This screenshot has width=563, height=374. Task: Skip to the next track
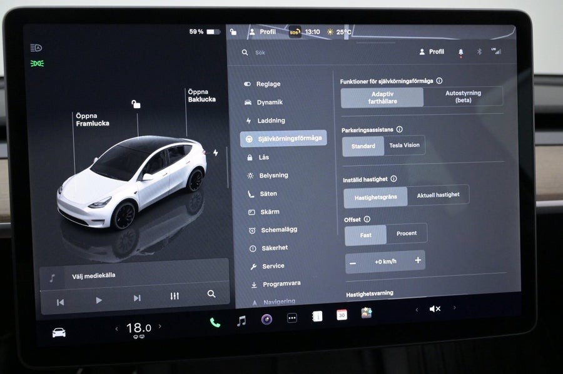(x=137, y=298)
